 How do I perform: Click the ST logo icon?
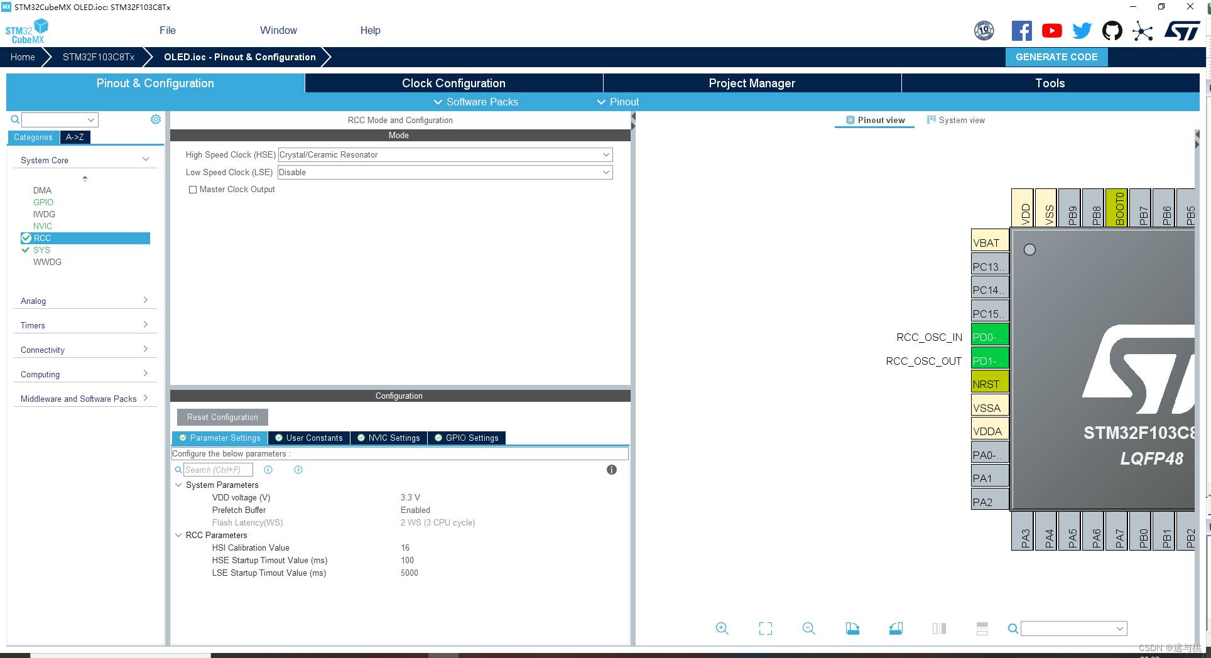tap(1182, 31)
